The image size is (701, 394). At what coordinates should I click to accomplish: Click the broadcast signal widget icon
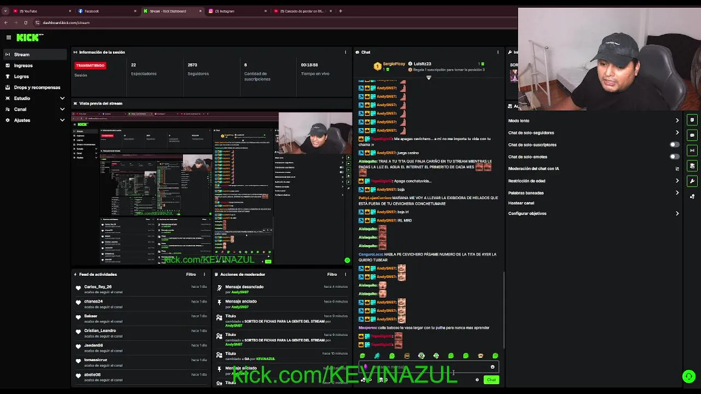[692, 150]
